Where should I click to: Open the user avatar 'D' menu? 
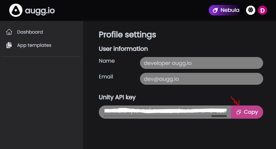click(262, 10)
